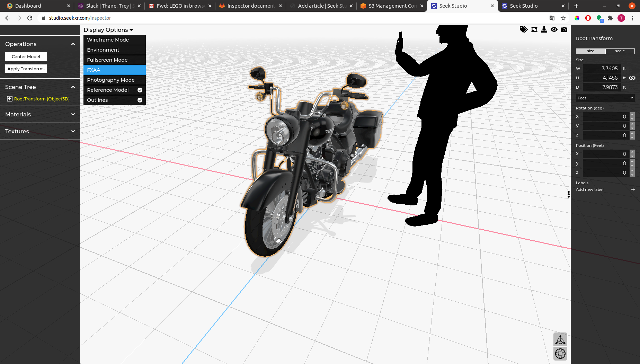640x364 pixels.
Task: Collapse the Scene Tree section
Action: coord(73,87)
